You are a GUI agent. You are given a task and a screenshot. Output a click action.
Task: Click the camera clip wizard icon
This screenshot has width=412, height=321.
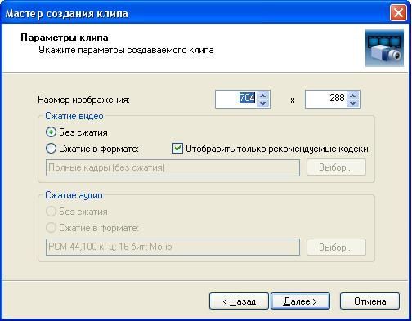tap(384, 48)
